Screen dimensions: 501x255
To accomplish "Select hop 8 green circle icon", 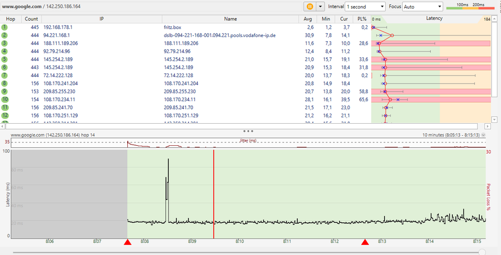I will coord(5,83).
